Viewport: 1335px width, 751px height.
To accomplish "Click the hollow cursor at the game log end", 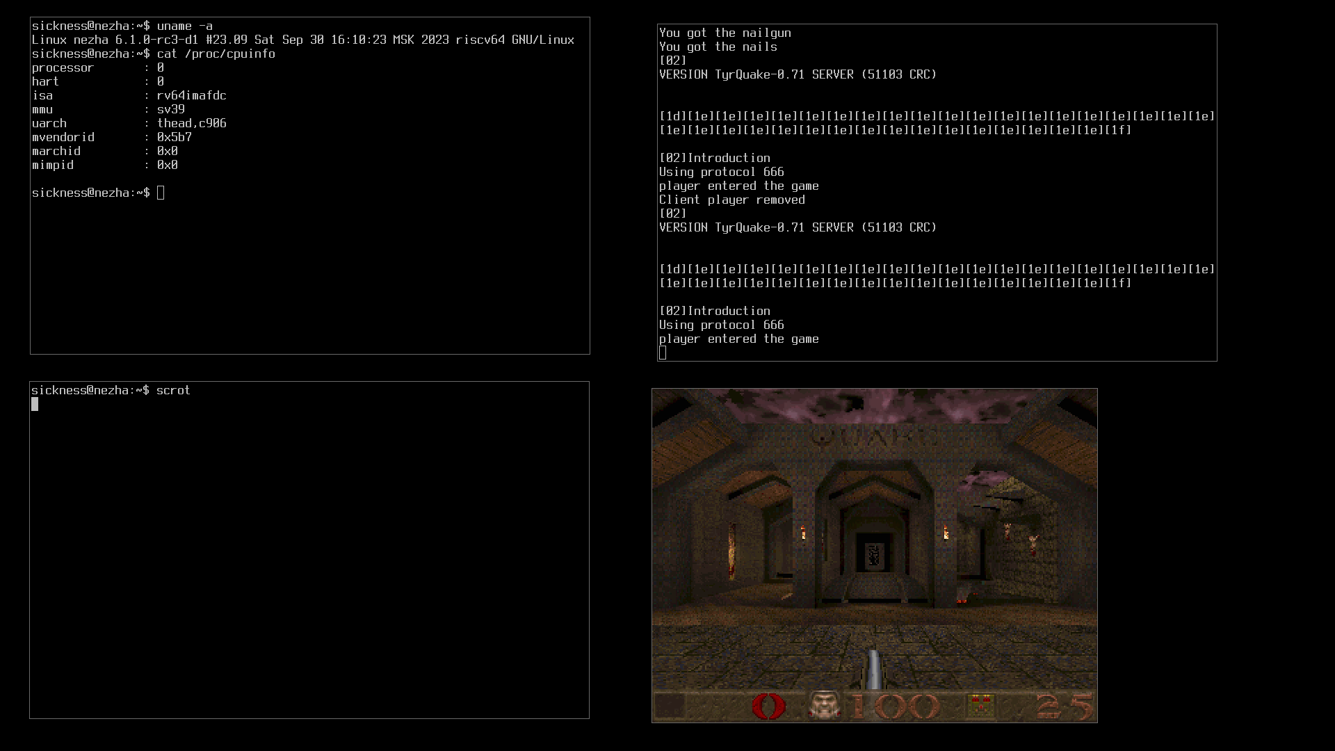I will [x=663, y=353].
